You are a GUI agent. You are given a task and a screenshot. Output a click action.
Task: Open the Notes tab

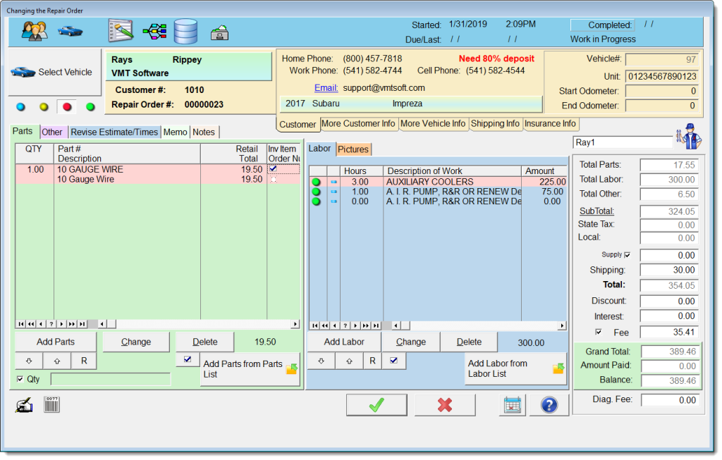[x=204, y=132]
